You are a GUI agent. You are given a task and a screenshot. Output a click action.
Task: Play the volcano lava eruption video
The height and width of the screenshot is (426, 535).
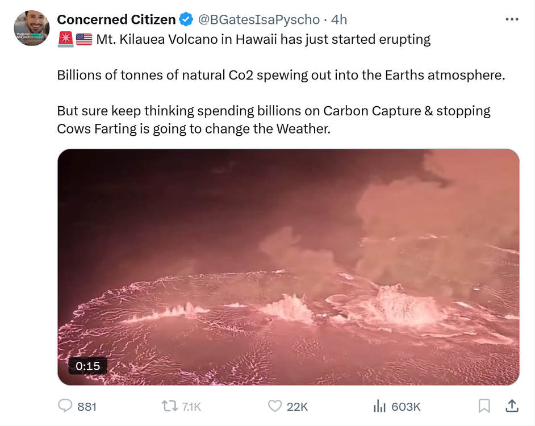[289, 267]
